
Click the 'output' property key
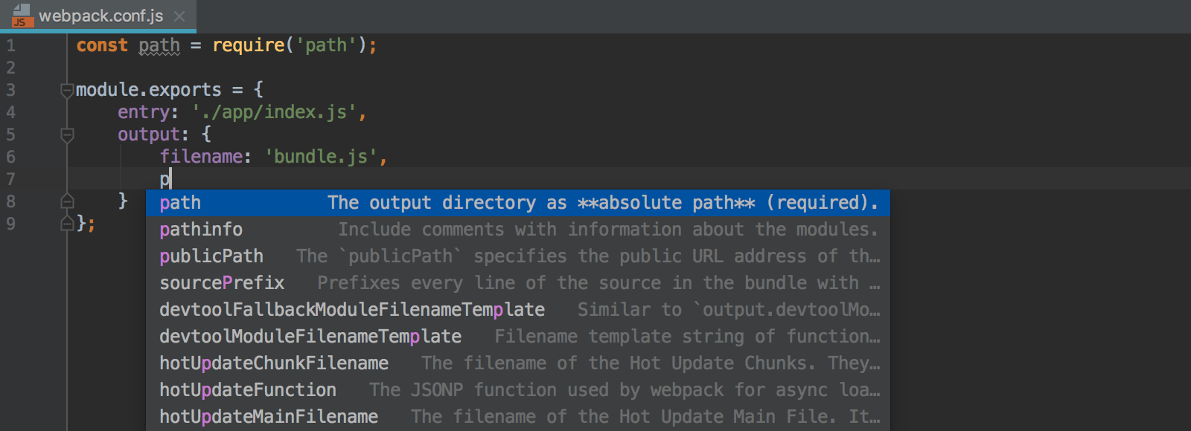click(149, 135)
